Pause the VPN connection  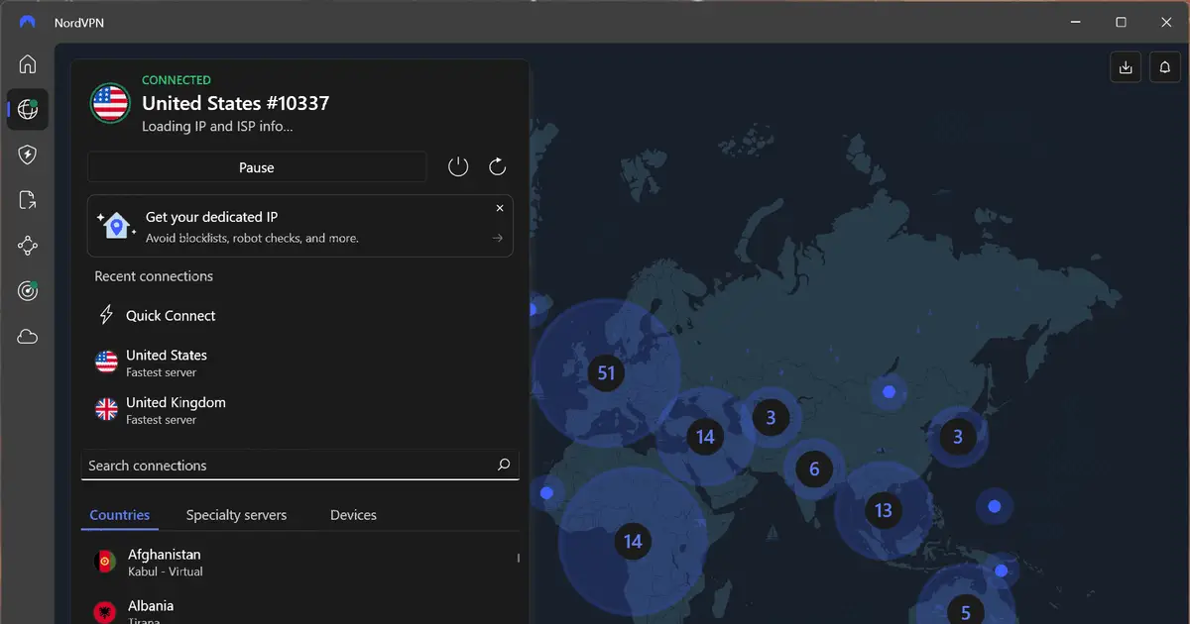257,167
